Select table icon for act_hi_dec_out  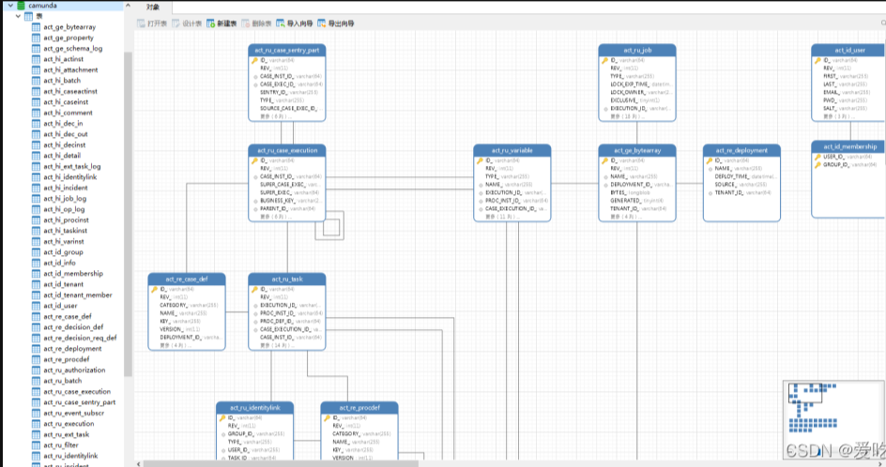click(37, 134)
